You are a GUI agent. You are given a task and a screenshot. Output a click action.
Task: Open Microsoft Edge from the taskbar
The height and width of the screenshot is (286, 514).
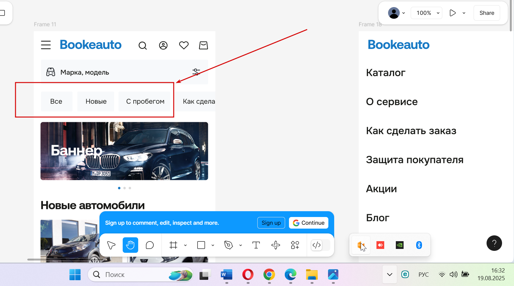pos(291,275)
